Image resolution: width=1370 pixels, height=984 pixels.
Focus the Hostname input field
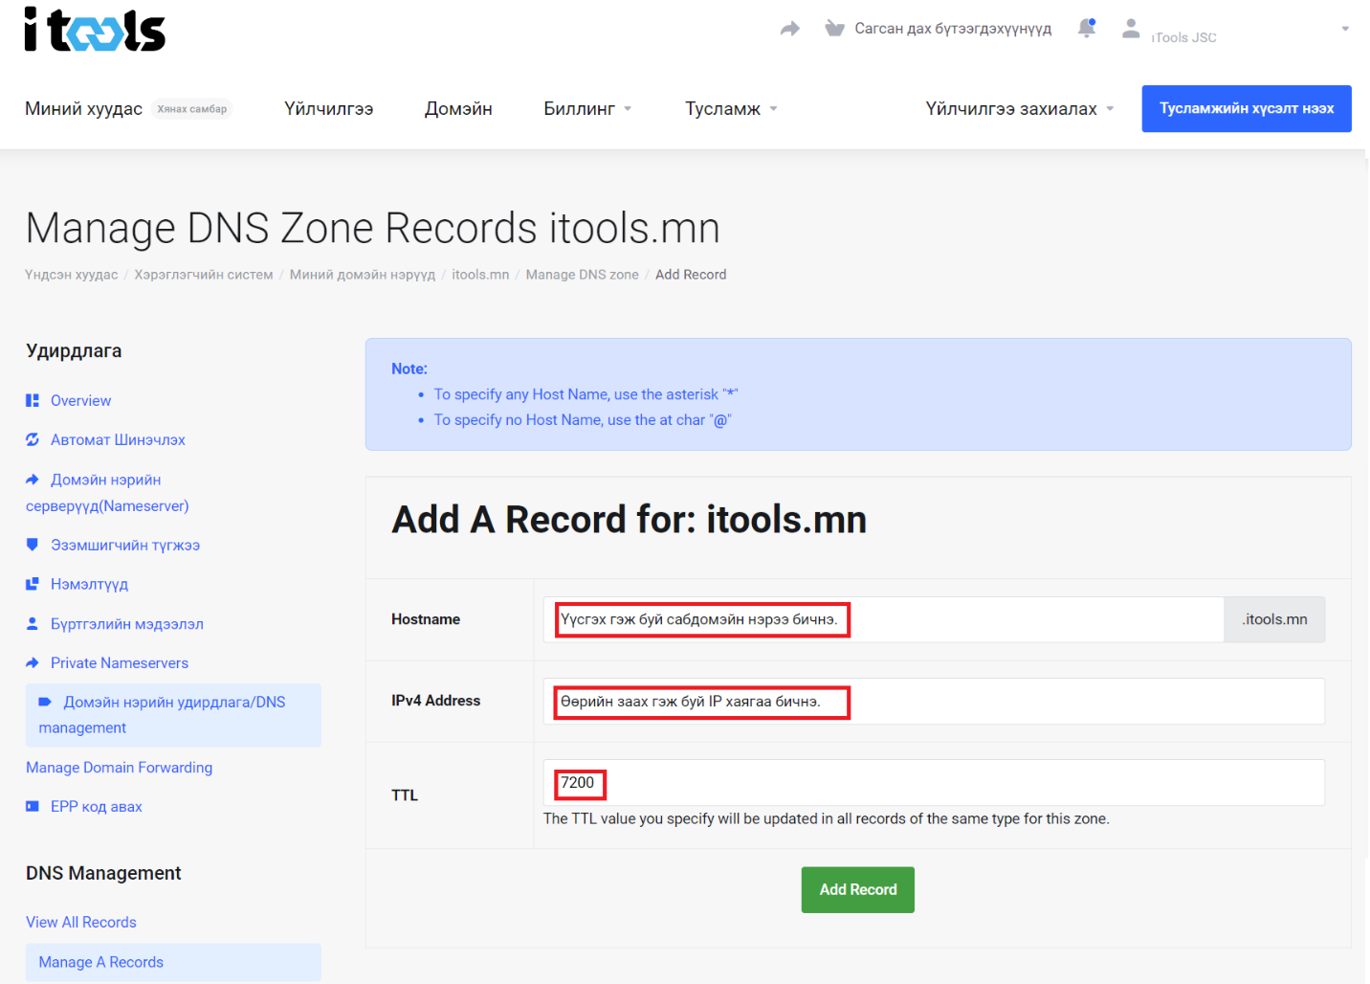tap(884, 619)
